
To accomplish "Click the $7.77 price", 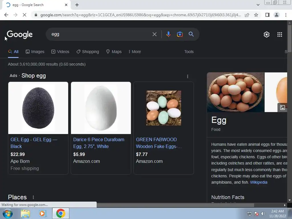I will point(142,154).
